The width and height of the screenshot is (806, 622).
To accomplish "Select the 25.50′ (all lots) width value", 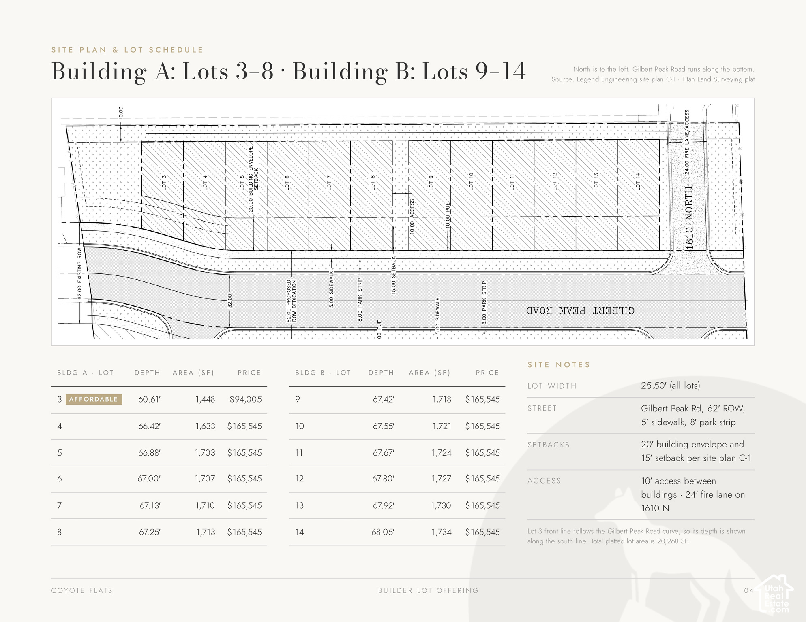I will (671, 386).
